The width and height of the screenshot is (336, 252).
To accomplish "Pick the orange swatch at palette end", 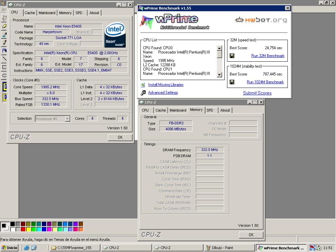I will (x=81, y=229).
